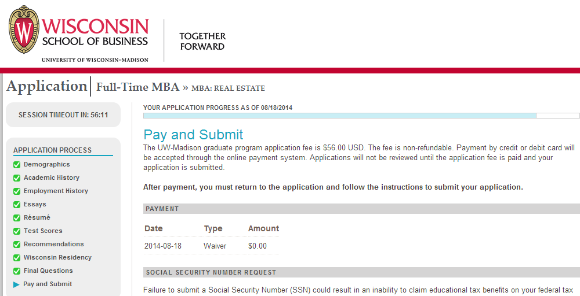
Task: Select the Pay and Submit step
Action: (x=48, y=284)
